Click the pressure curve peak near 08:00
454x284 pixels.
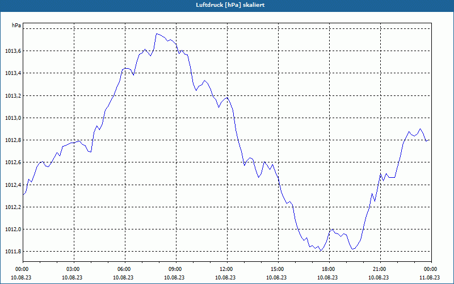[x=157, y=34]
